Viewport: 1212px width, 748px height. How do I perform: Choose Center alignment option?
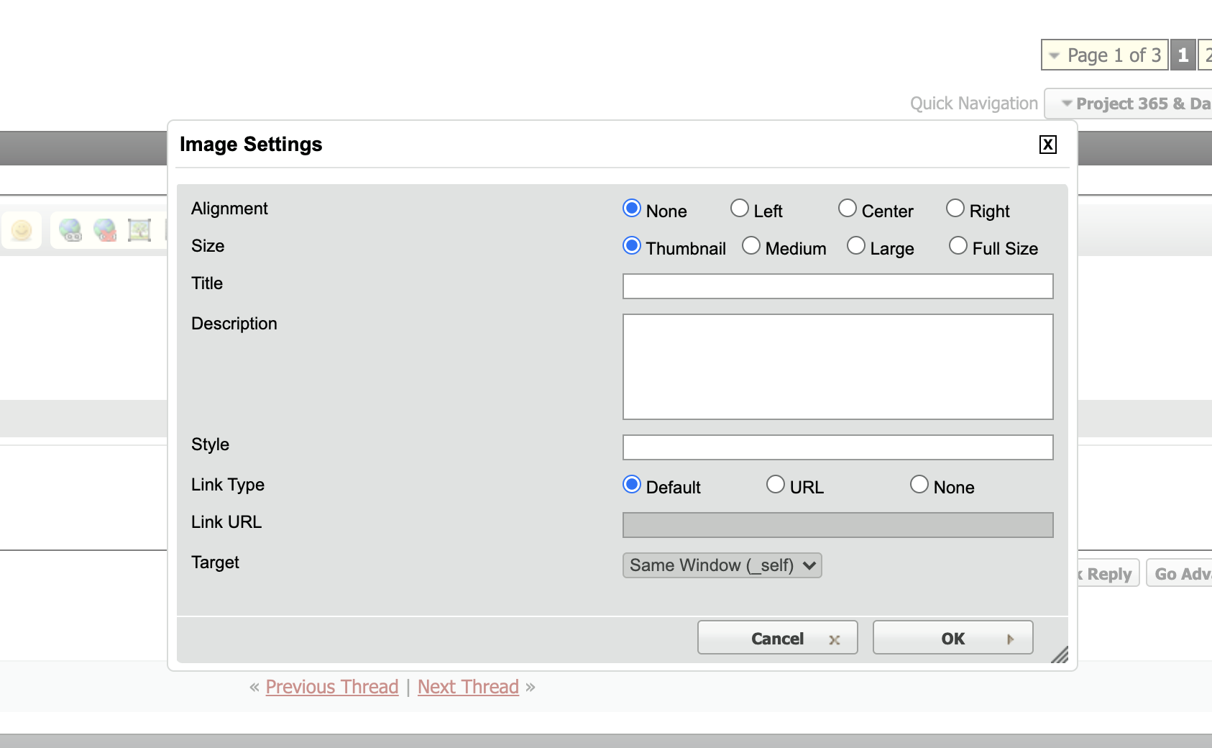coord(848,209)
